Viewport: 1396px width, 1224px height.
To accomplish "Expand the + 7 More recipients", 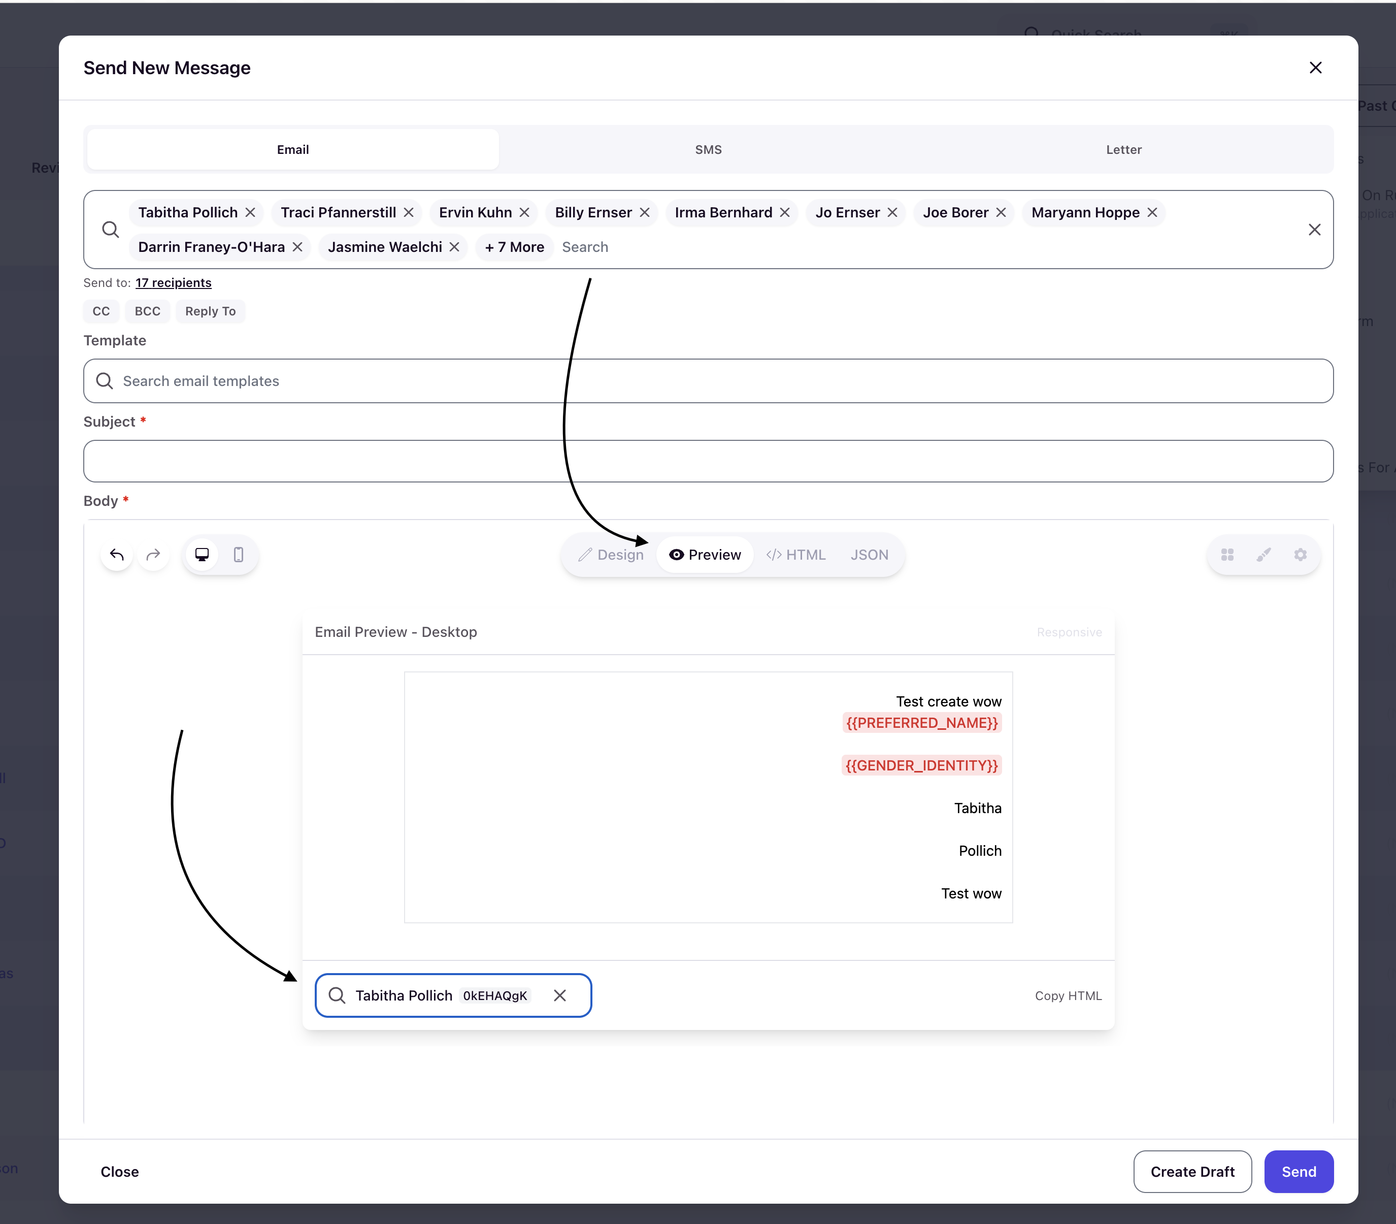I will [515, 247].
